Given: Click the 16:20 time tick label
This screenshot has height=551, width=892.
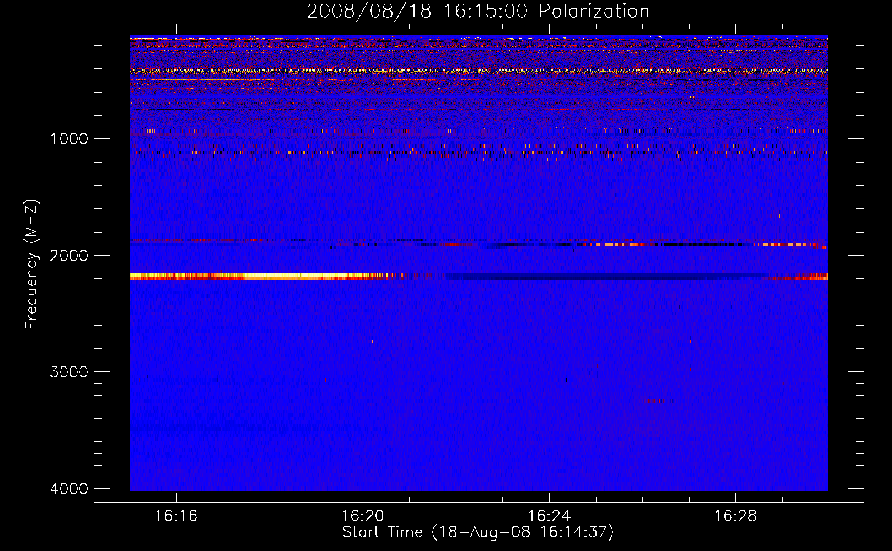Looking at the screenshot, I should (363, 516).
